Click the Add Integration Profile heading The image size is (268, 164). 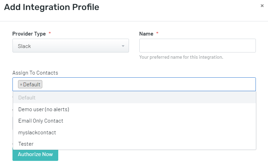(x=52, y=7)
